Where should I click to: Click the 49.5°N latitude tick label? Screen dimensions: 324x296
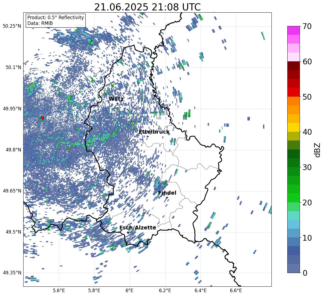point(13,232)
